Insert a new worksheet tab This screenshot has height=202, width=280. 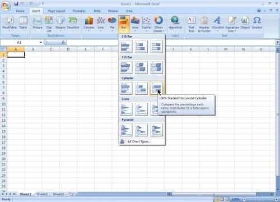71,194
